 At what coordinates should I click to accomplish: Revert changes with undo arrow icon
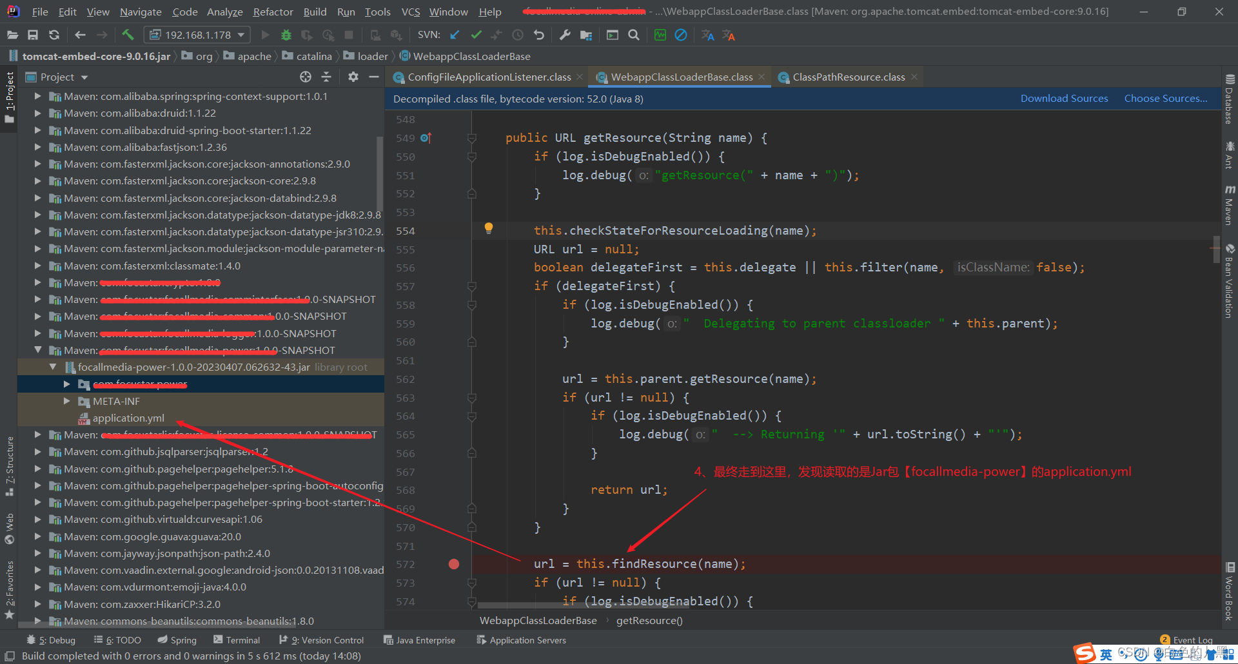pyautogui.click(x=539, y=35)
